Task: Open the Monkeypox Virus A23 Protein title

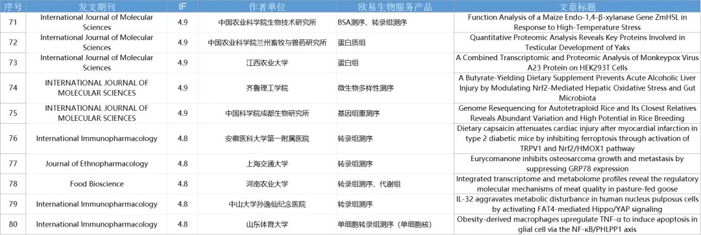Action: point(577,63)
